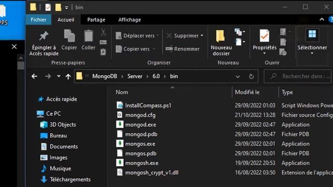Click the left panel scrollbar up arrow
Screen dimensions: 333x187
21,58
